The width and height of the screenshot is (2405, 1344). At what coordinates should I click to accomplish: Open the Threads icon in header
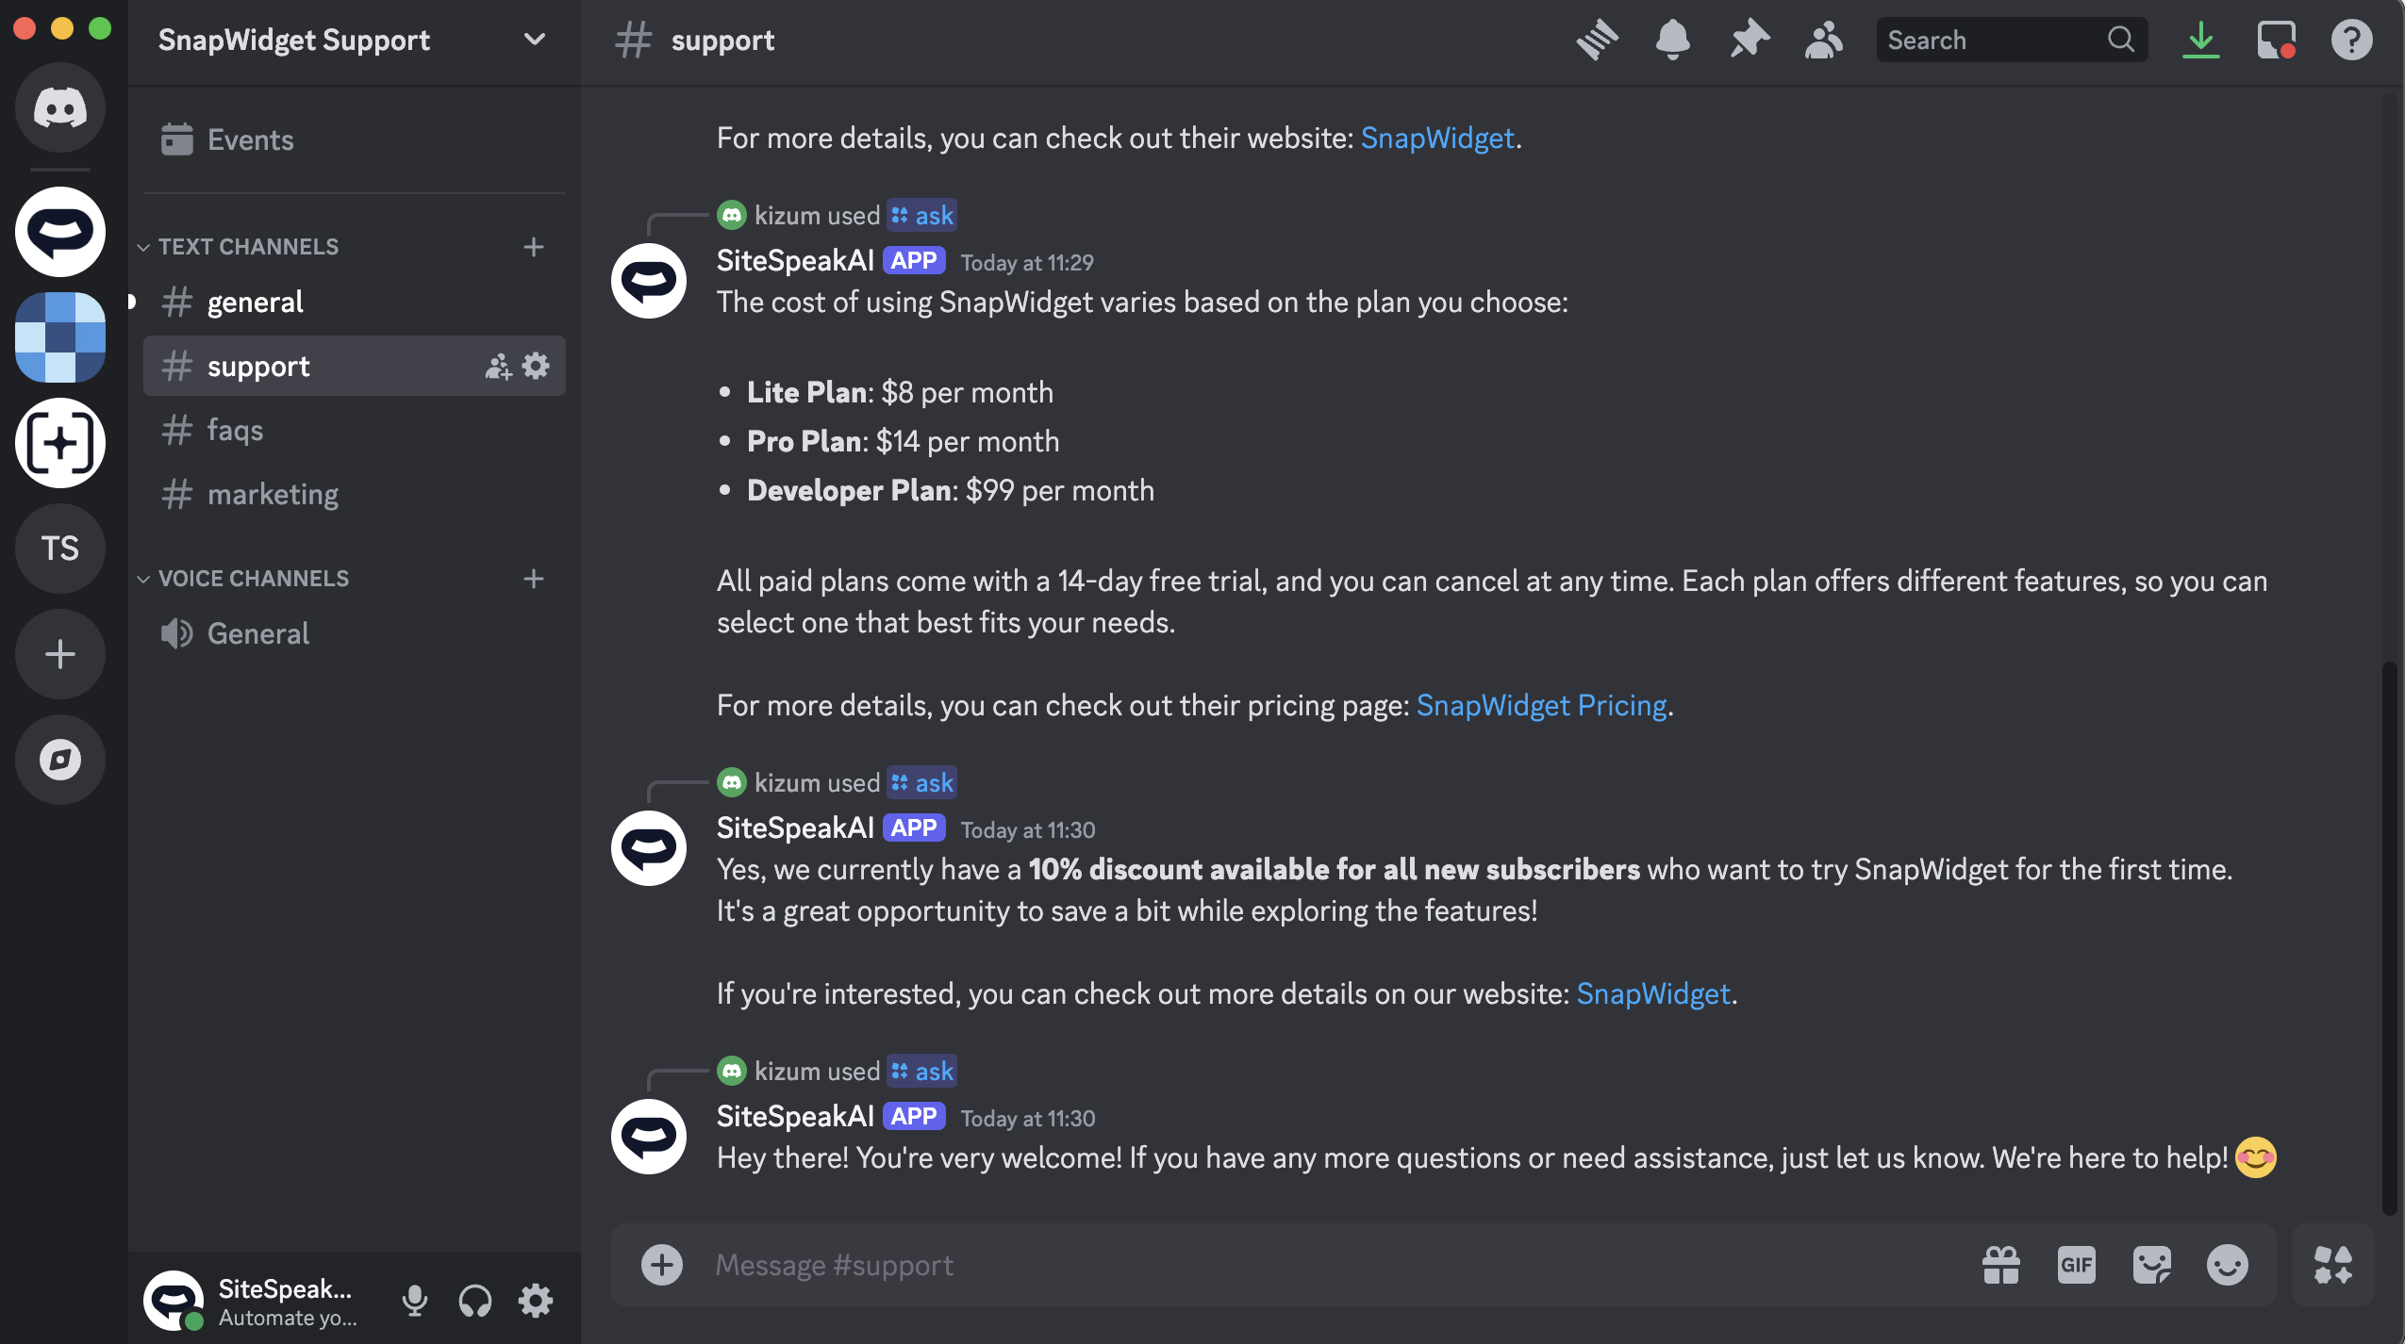pyautogui.click(x=1597, y=41)
